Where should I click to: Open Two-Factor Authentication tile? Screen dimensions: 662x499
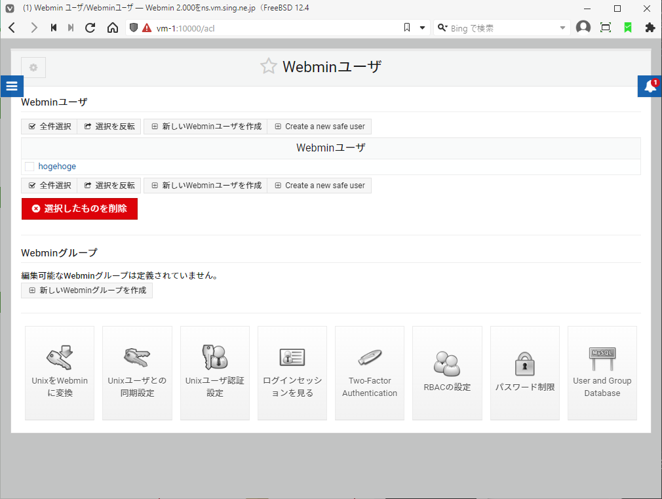(x=370, y=373)
